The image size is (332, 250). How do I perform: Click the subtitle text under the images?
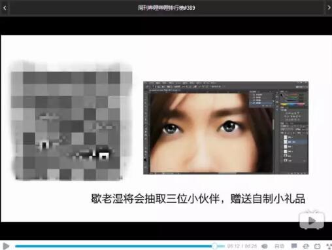coord(198,198)
